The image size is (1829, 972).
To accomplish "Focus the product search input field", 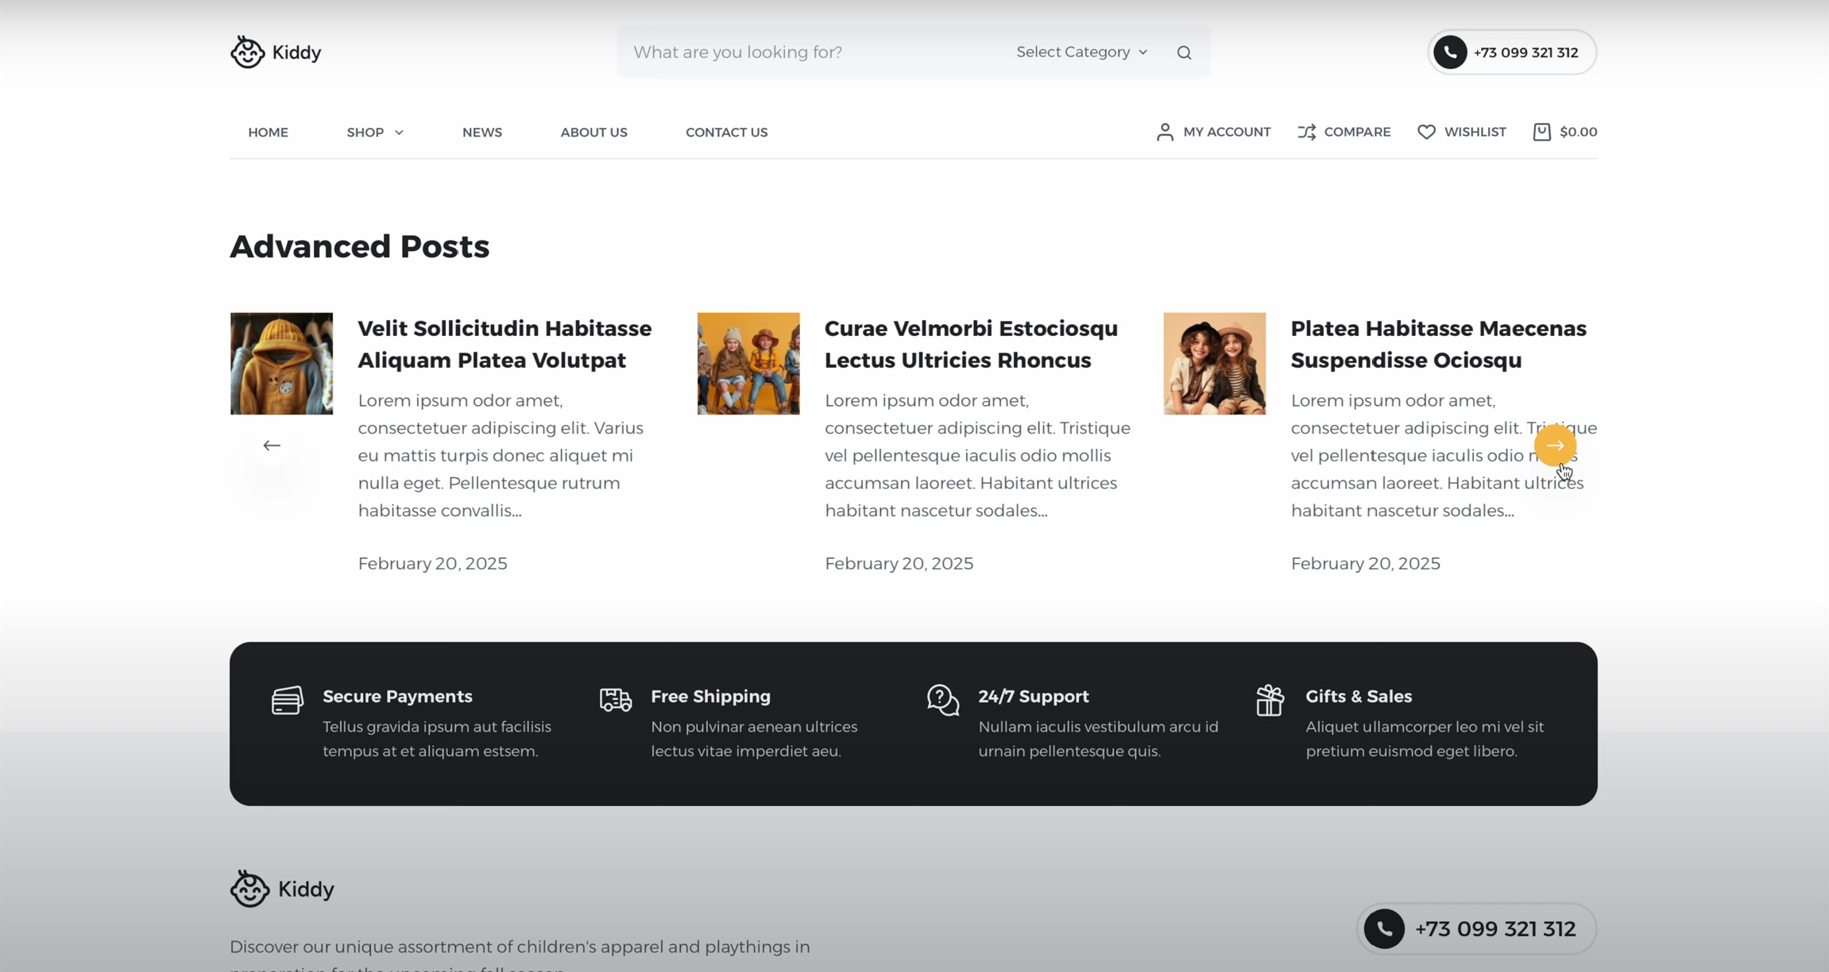I will click(x=810, y=52).
